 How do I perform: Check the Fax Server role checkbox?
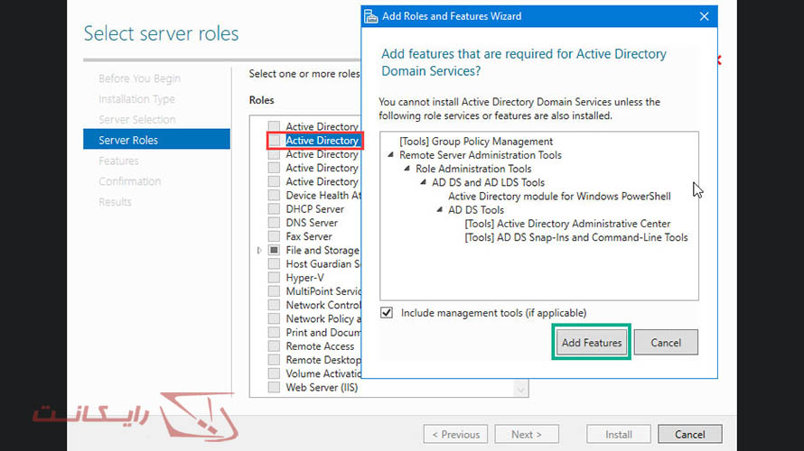[274, 236]
